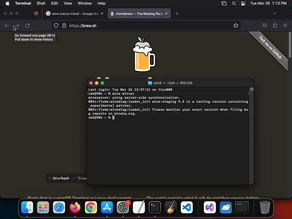Minimize the Terminal window with yellow button
The image size is (292, 219).
(97, 83)
